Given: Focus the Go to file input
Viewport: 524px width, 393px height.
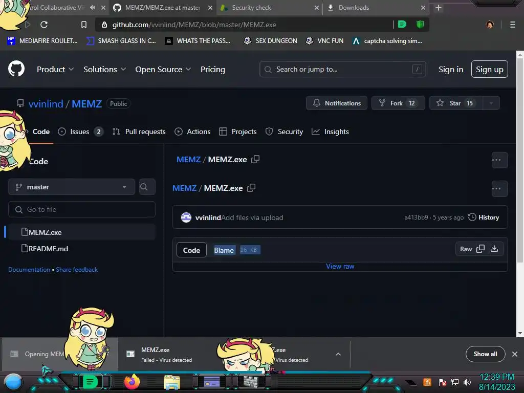Looking at the screenshot, I should tap(81, 209).
